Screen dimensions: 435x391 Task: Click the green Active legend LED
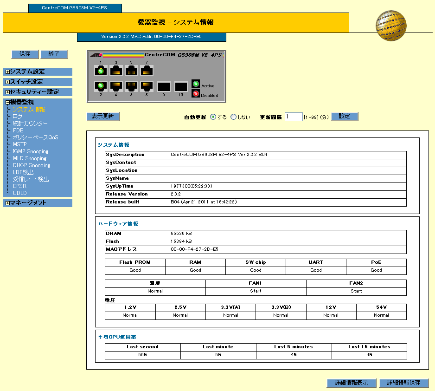[196, 84]
